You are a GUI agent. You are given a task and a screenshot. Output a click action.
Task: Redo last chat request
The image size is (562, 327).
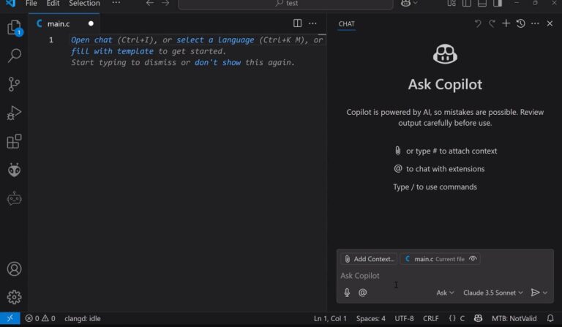pyautogui.click(x=492, y=23)
